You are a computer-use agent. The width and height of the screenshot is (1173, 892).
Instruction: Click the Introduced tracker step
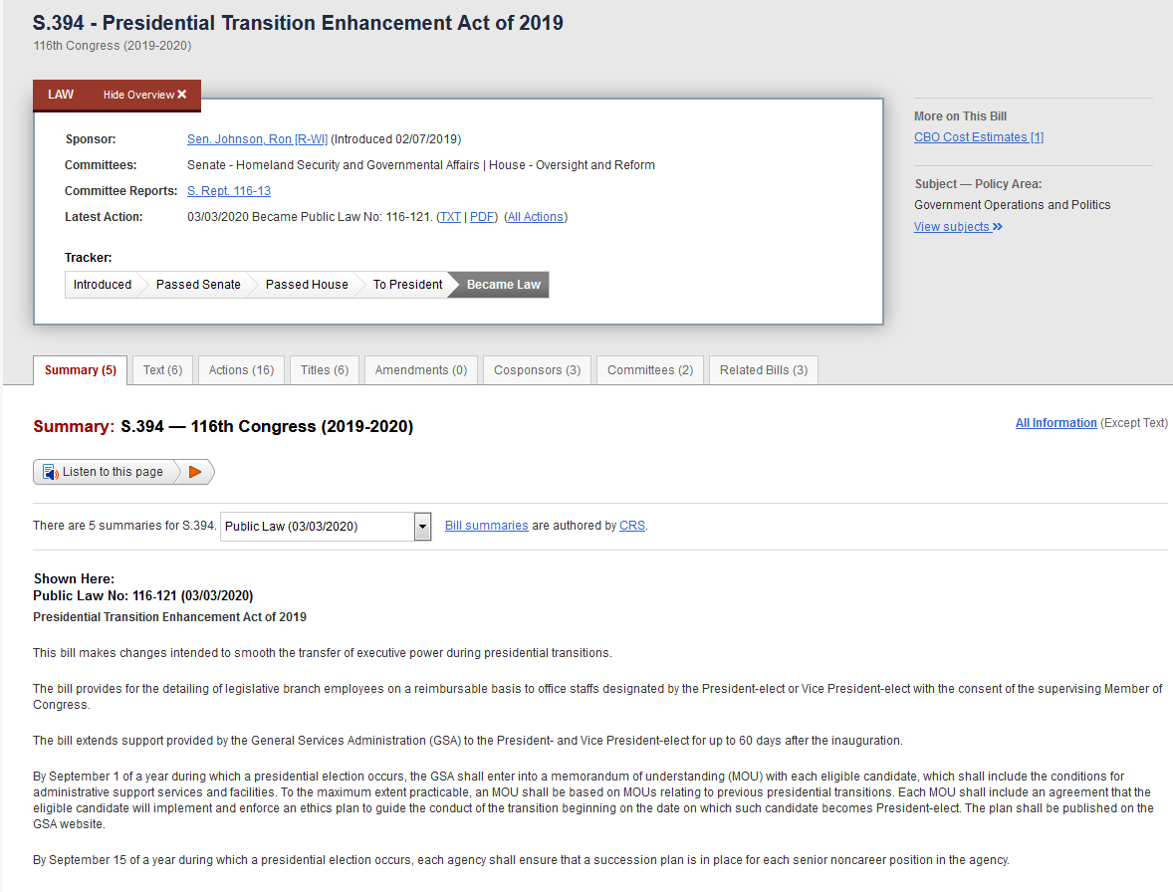click(x=103, y=284)
